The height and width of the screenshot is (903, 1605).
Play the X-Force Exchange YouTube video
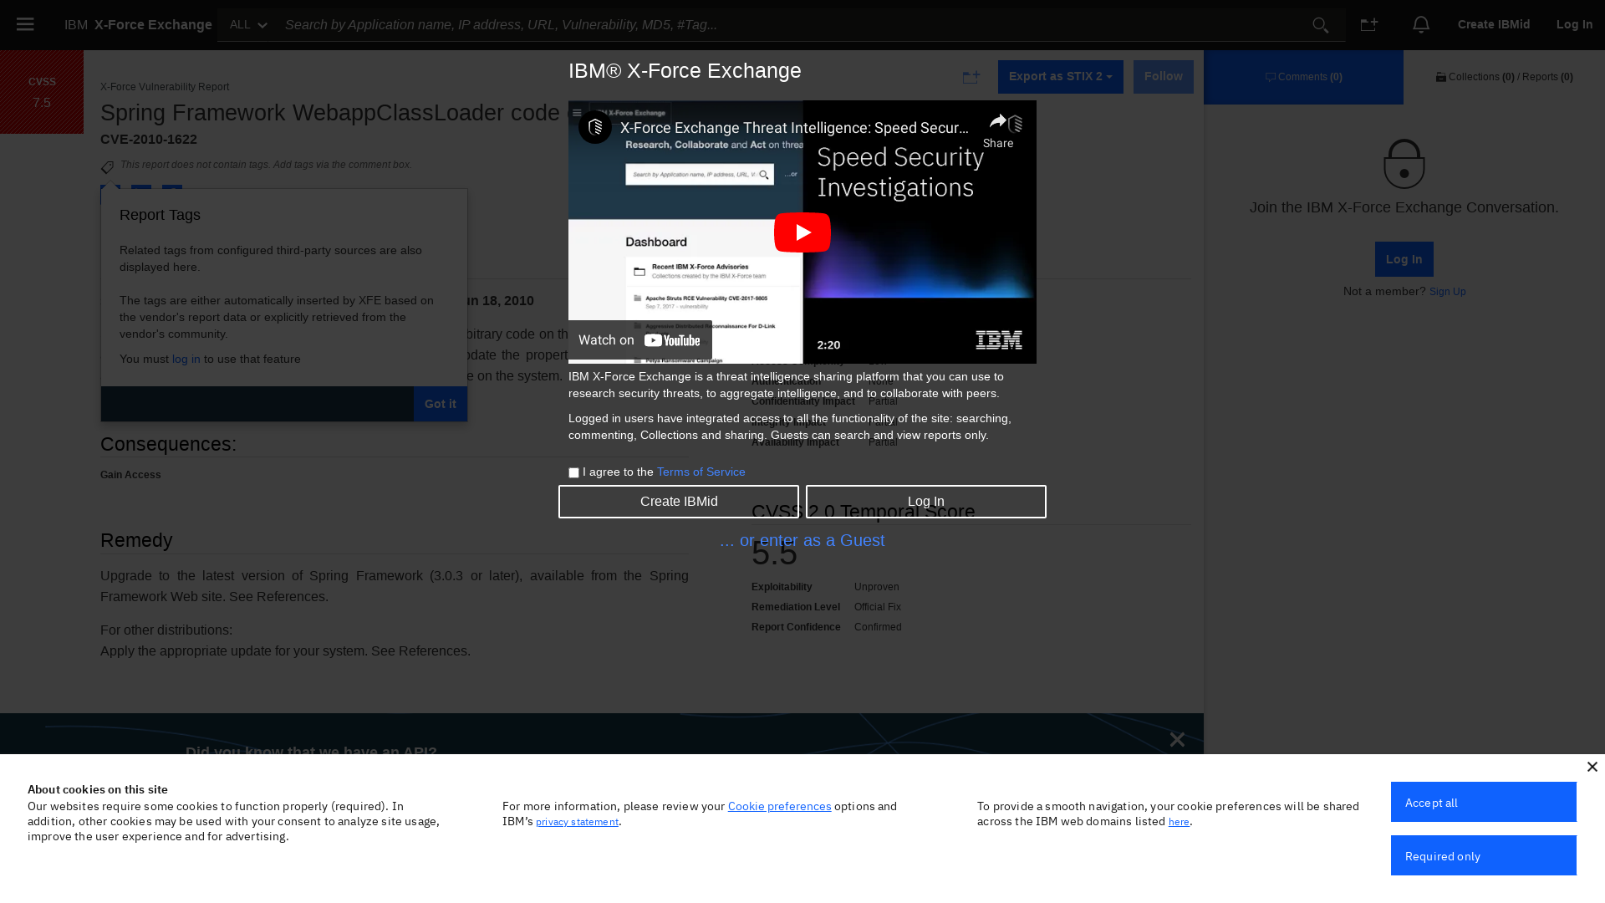coord(802,232)
